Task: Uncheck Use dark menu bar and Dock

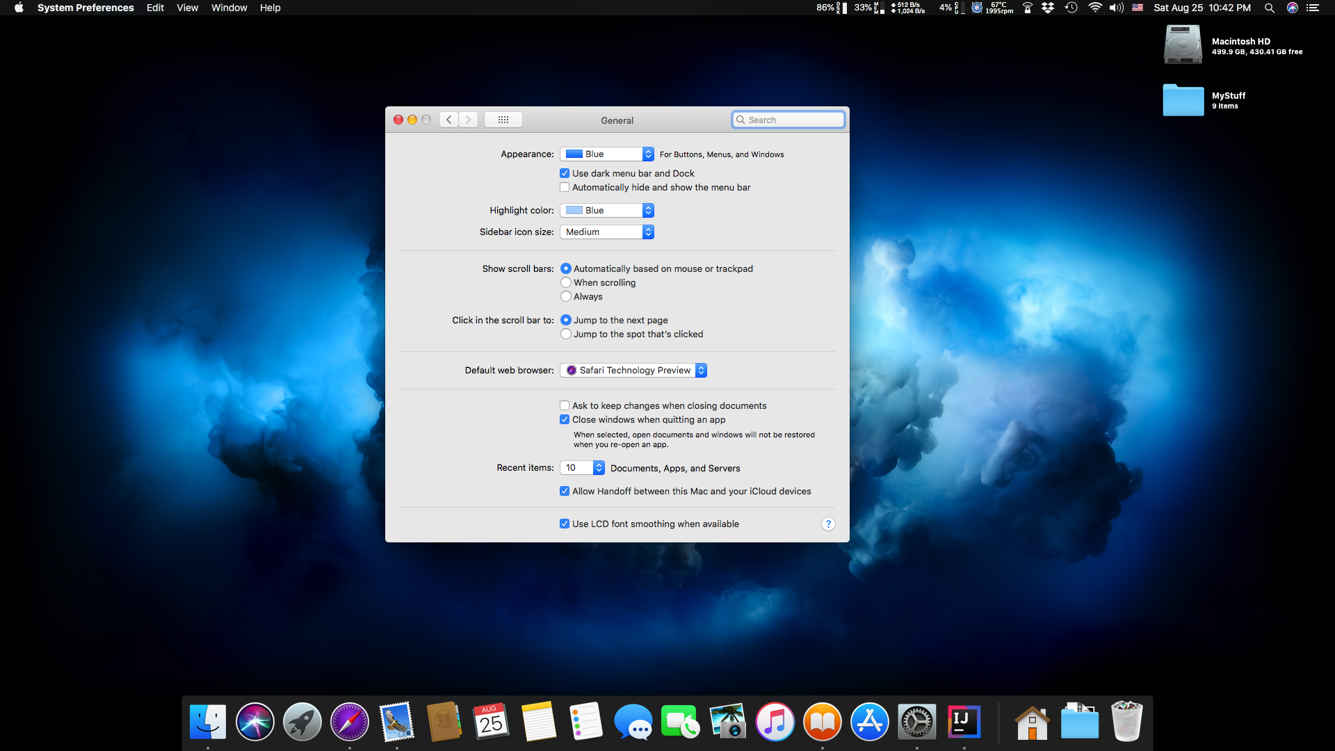Action: [565, 173]
